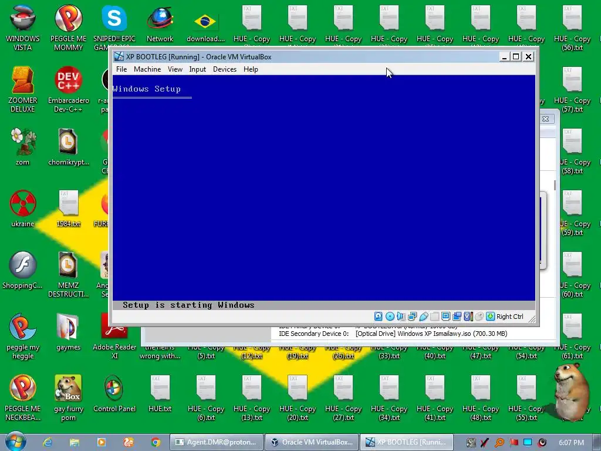
Task: Click the Show desktop strip beside the clock
Action: pos(597,442)
